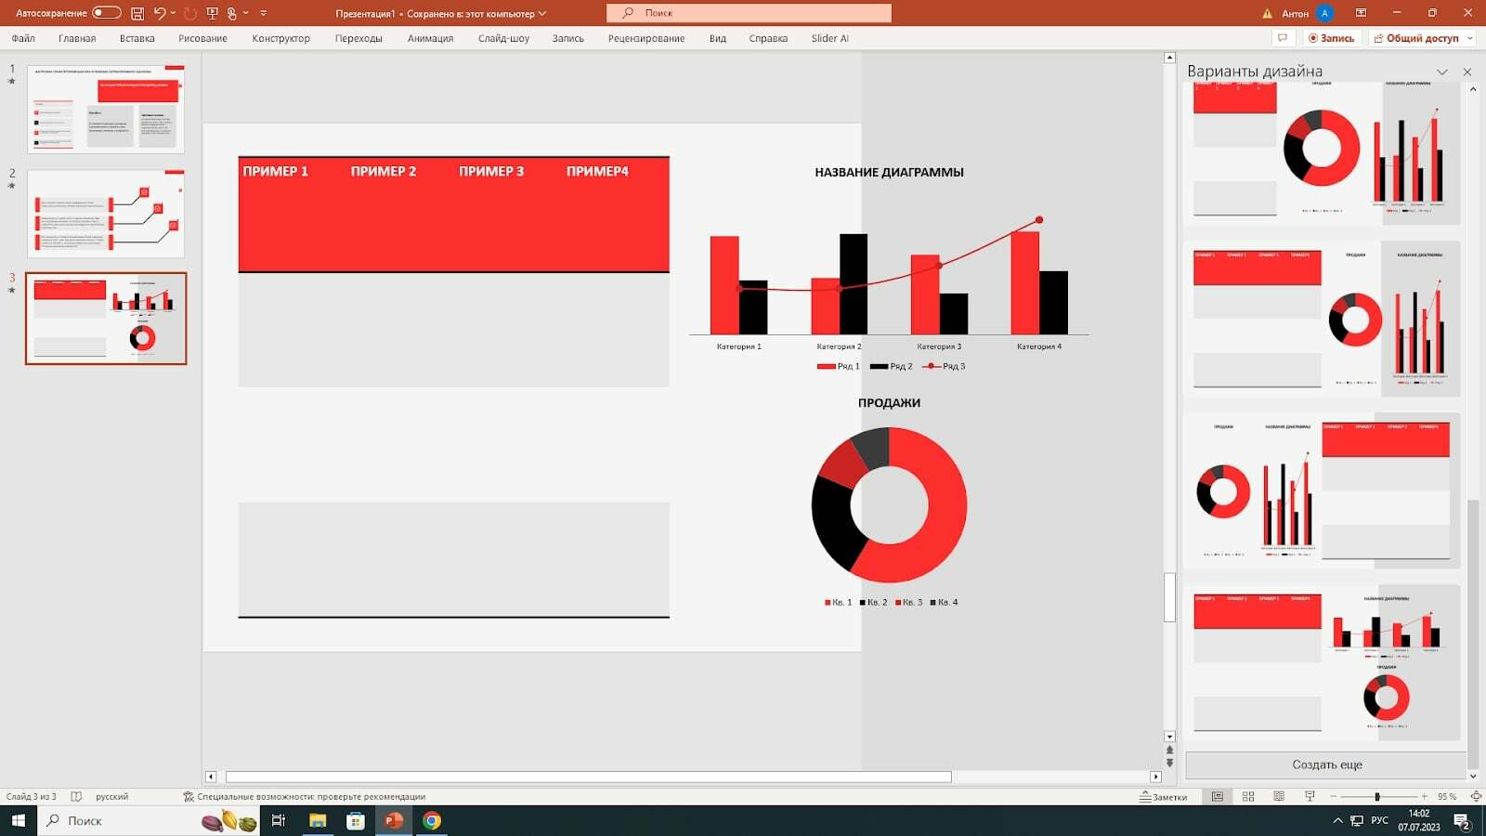1486x836 pixels.
Task: Go to next slide double-arrow button
Action: click(x=1169, y=763)
